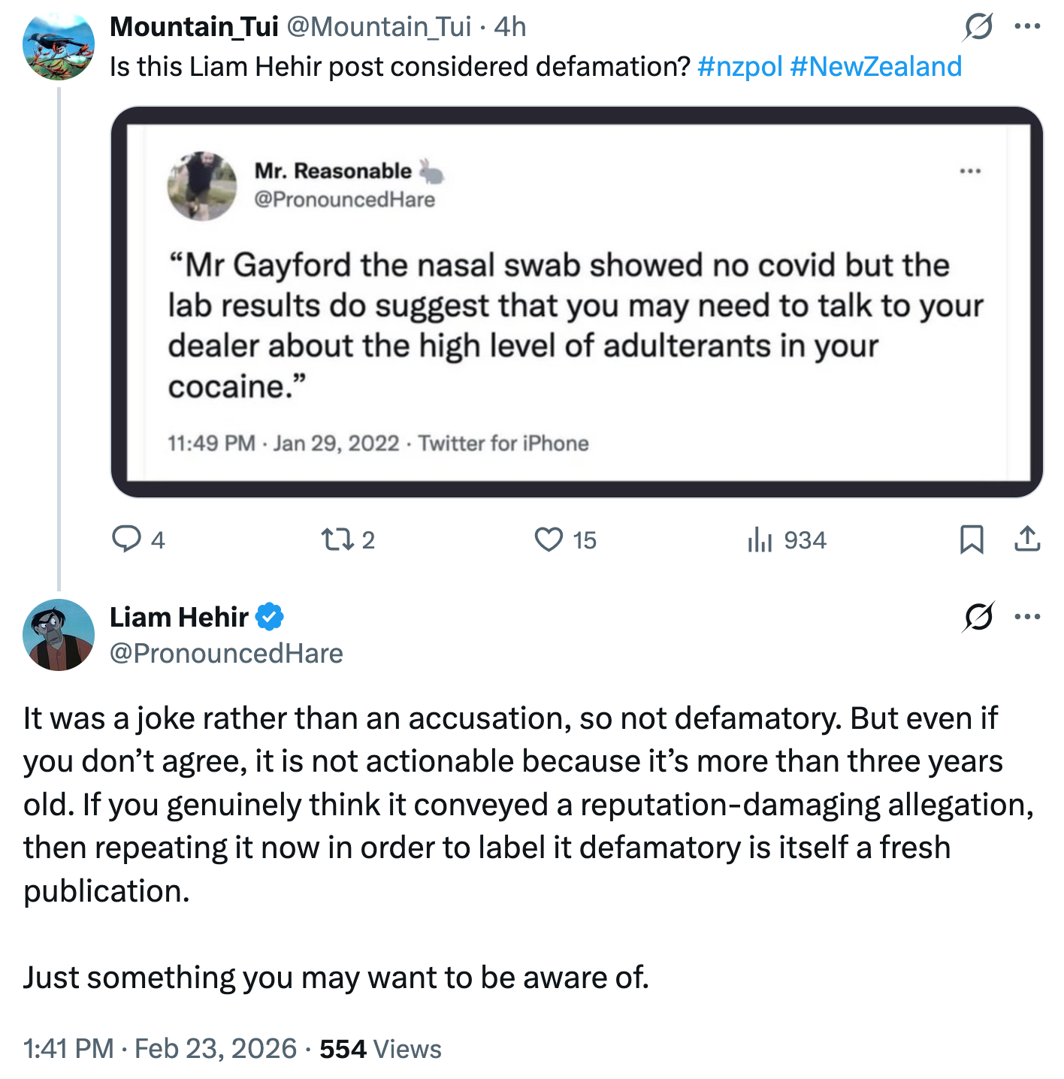
Task: Click Liam Hehir's cartoon profile avatar
Action: click(59, 635)
